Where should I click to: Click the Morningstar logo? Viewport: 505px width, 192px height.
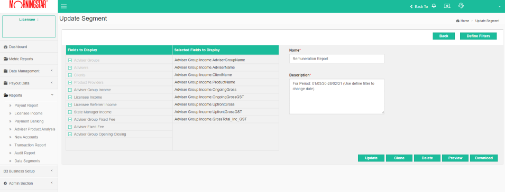point(29,5)
